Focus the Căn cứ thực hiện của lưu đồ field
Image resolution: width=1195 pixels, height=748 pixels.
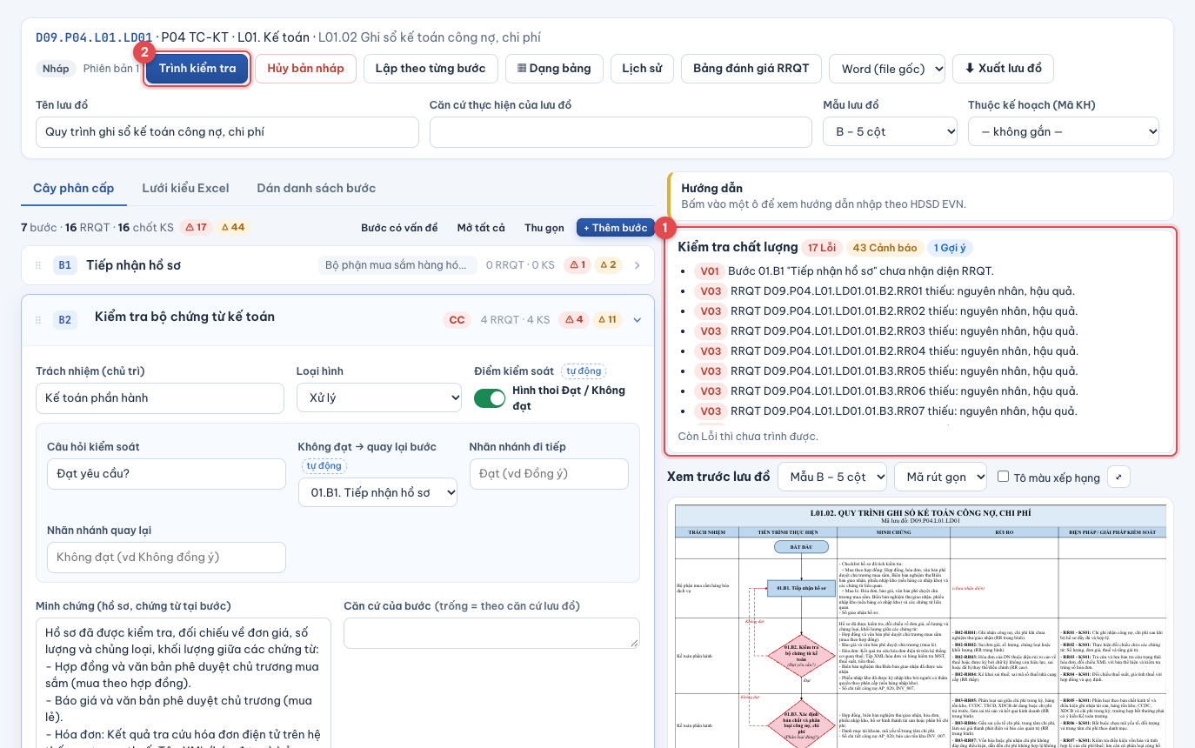tap(621, 132)
